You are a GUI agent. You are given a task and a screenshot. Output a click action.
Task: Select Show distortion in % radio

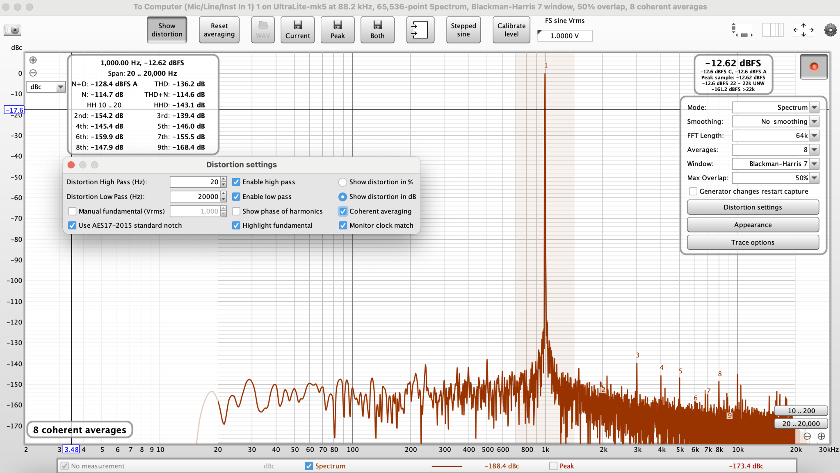pyautogui.click(x=342, y=182)
